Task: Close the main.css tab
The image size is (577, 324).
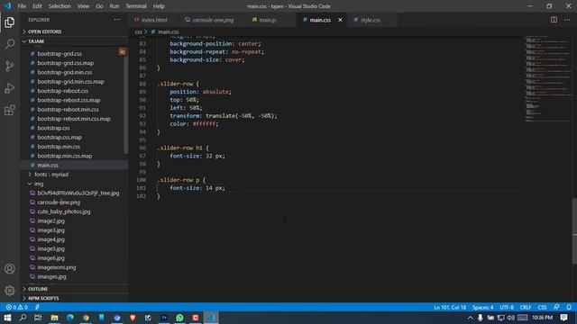Action: pyautogui.click(x=340, y=20)
